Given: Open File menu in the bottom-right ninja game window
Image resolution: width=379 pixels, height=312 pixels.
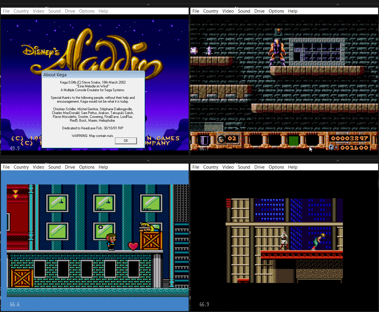Looking at the screenshot, I should (196, 167).
